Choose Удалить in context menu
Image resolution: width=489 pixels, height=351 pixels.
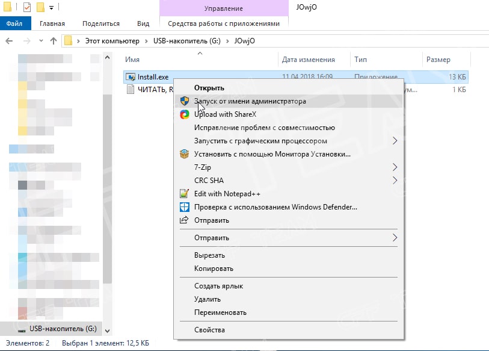coord(289,299)
